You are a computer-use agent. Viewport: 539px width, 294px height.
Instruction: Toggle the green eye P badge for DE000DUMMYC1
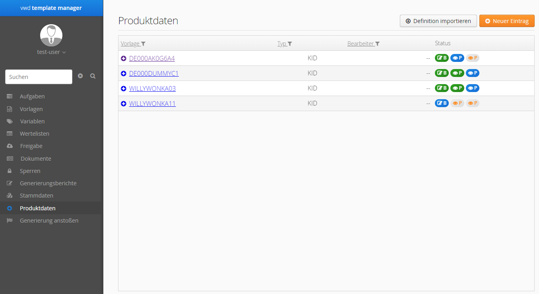(457, 73)
